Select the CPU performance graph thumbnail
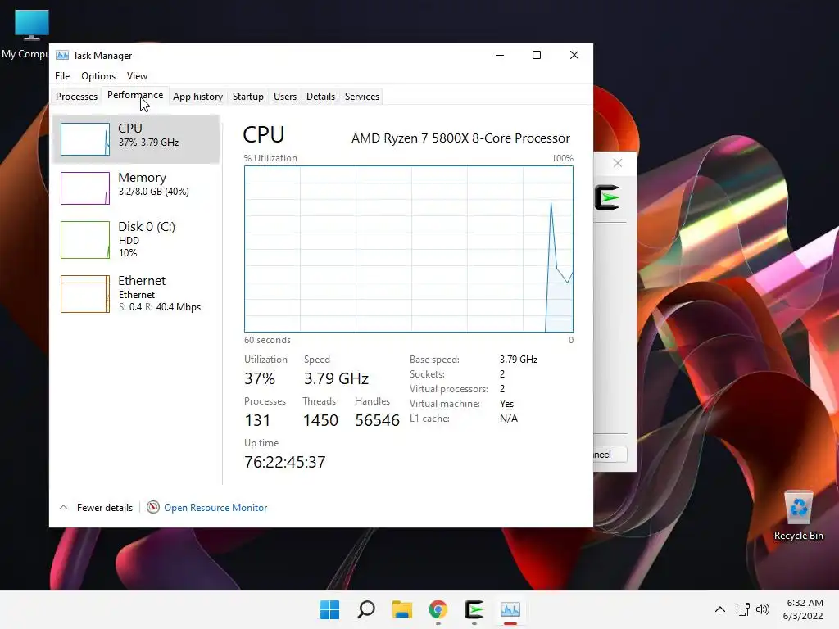 coord(85,139)
